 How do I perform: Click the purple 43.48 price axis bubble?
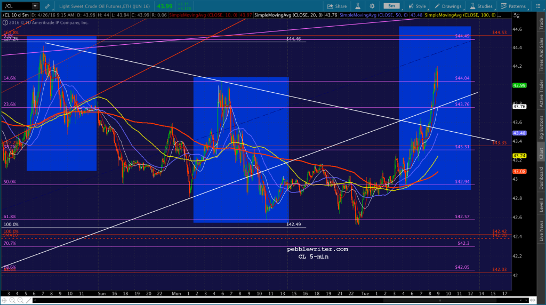pos(519,133)
